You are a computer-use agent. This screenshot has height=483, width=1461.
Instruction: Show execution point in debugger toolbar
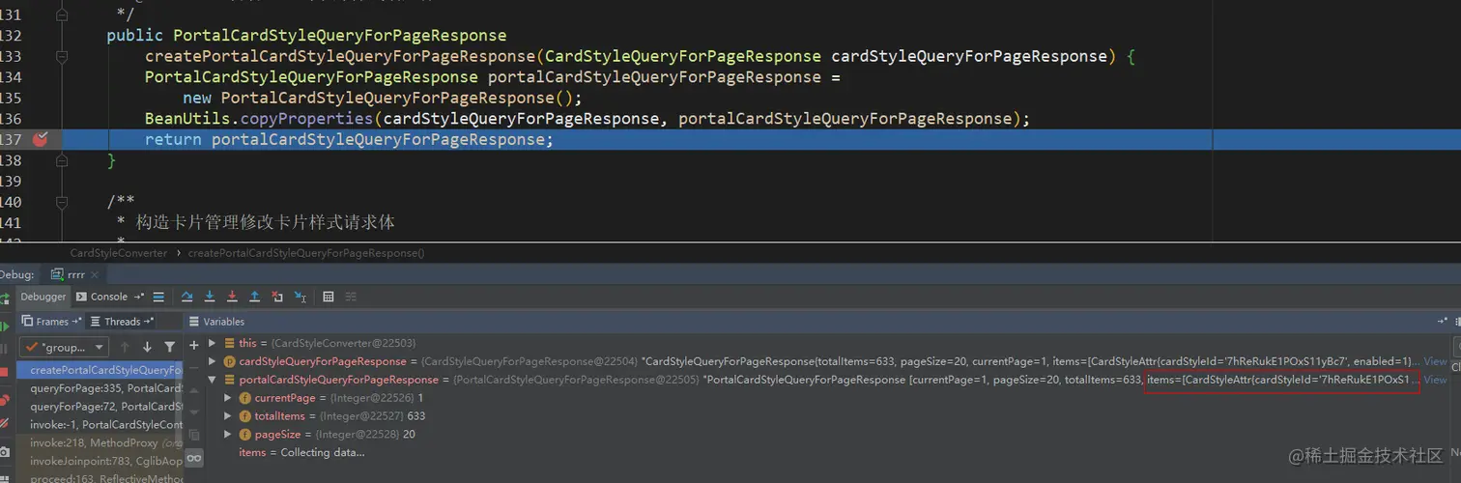coord(158,297)
